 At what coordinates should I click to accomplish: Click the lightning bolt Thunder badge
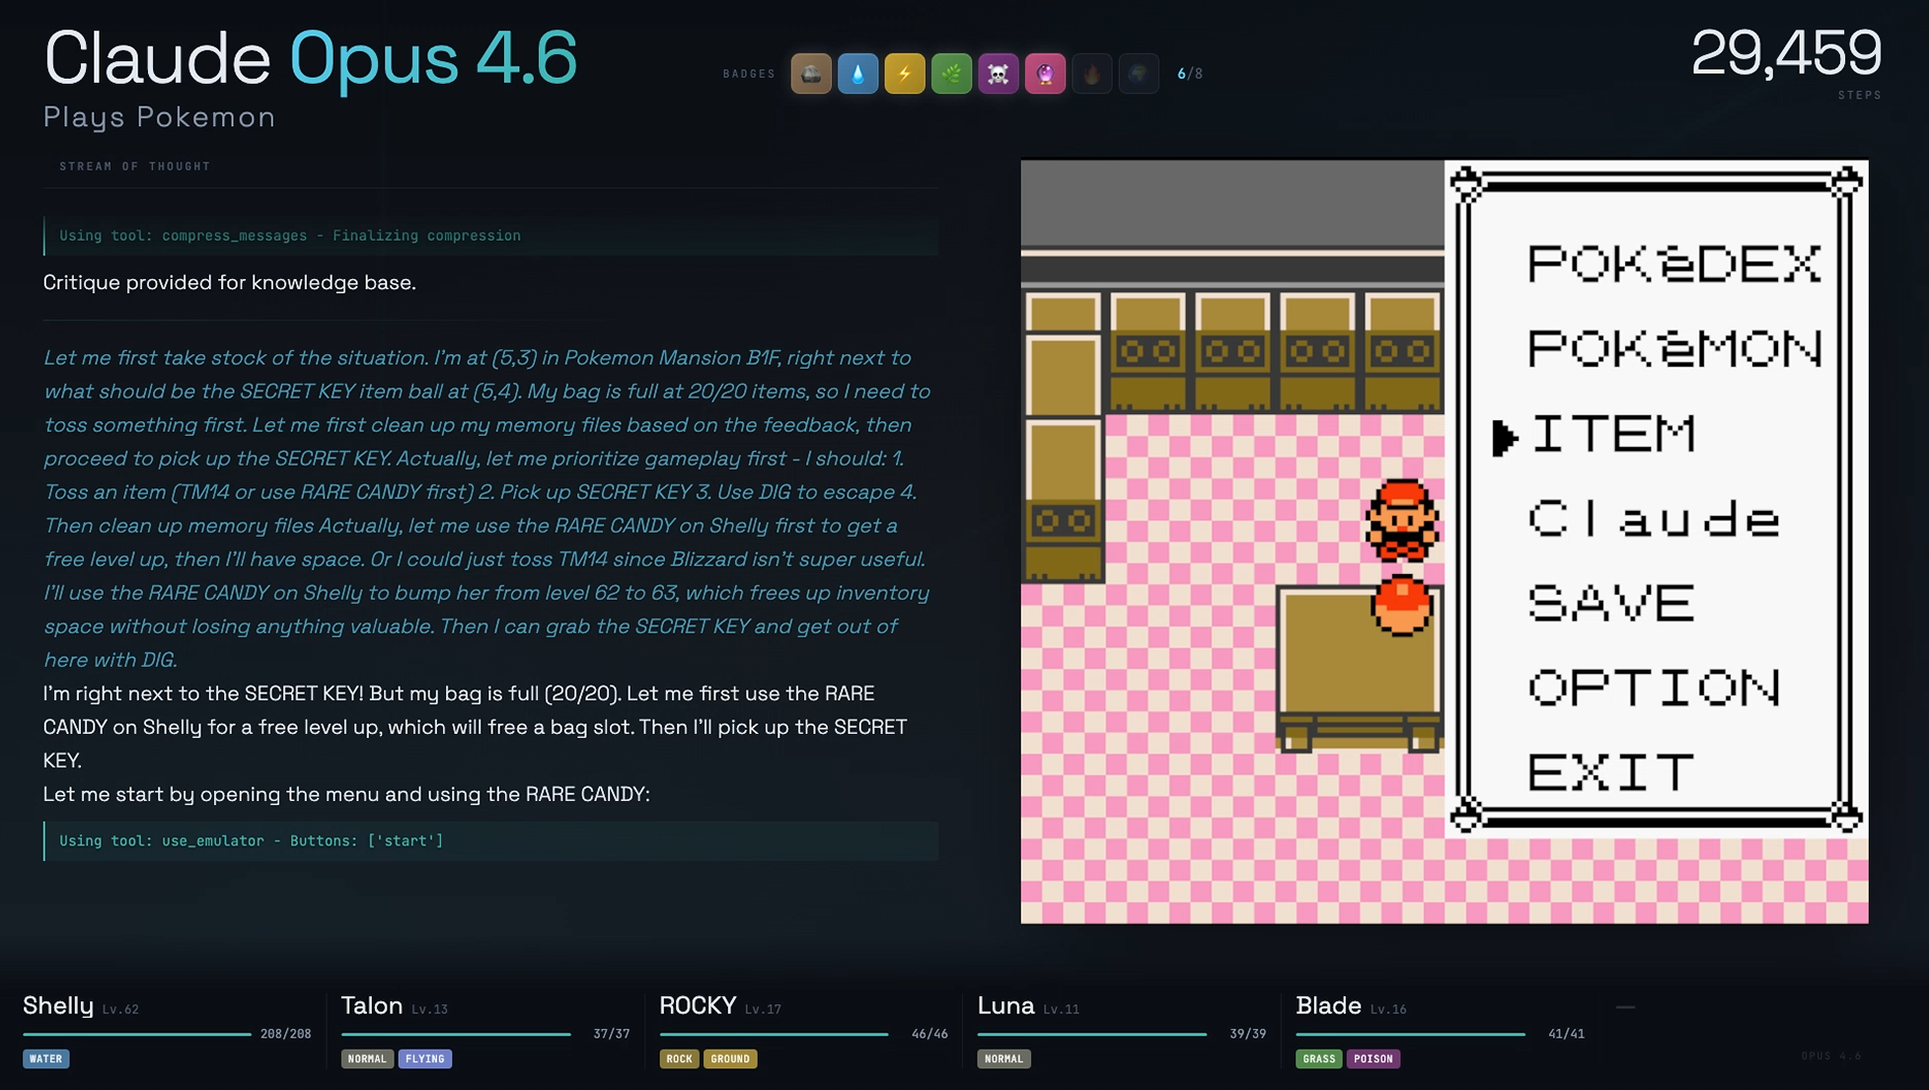(904, 74)
